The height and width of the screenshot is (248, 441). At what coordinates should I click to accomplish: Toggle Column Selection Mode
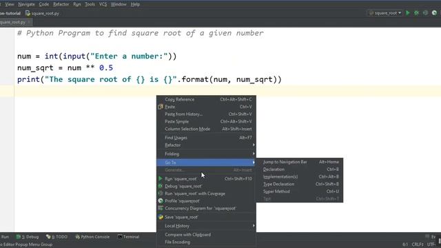click(206, 129)
